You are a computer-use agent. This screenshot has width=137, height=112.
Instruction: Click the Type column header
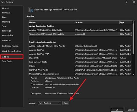[126, 22]
